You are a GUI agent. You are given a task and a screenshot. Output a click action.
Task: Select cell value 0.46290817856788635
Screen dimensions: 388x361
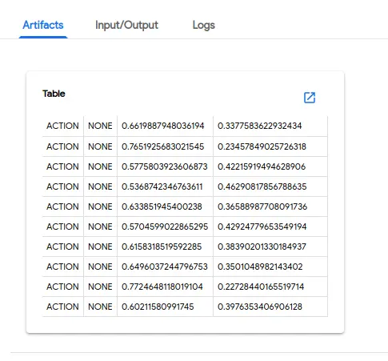(x=262, y=187)
